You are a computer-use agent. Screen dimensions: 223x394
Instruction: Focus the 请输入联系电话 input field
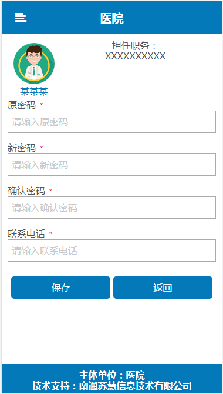[112, 251]
